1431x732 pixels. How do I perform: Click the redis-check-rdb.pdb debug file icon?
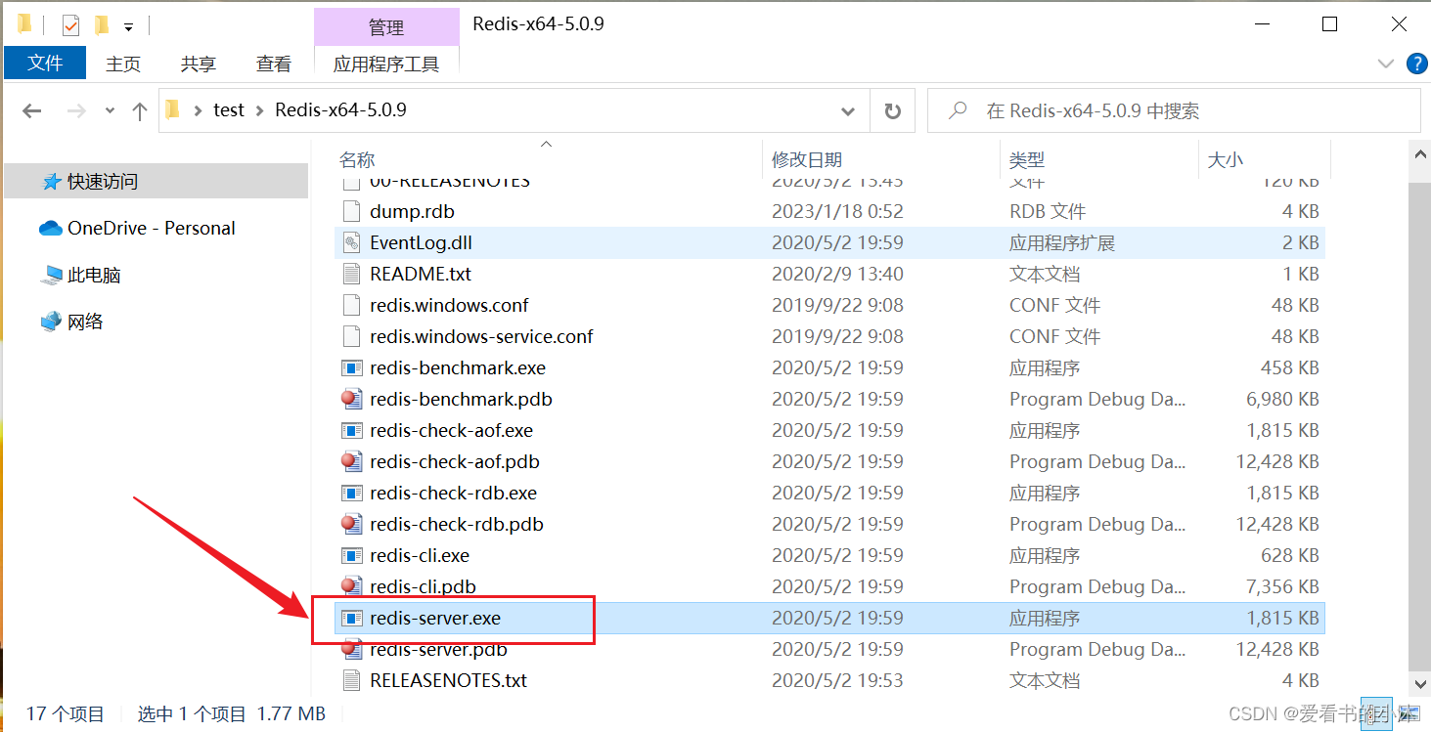point(352,524)
